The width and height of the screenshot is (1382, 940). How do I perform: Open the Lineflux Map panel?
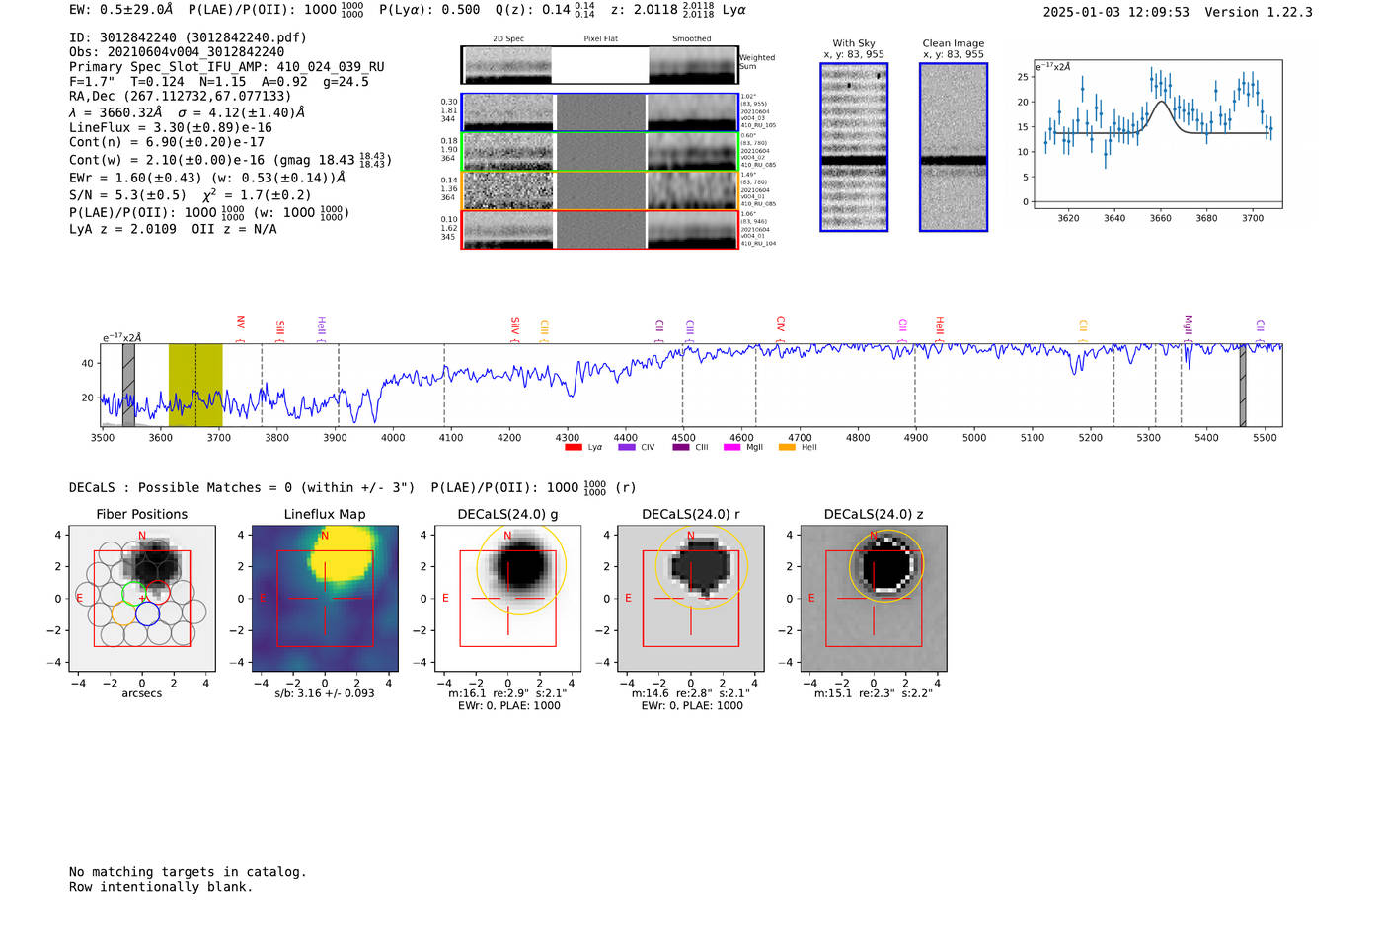tap(325, 598)
